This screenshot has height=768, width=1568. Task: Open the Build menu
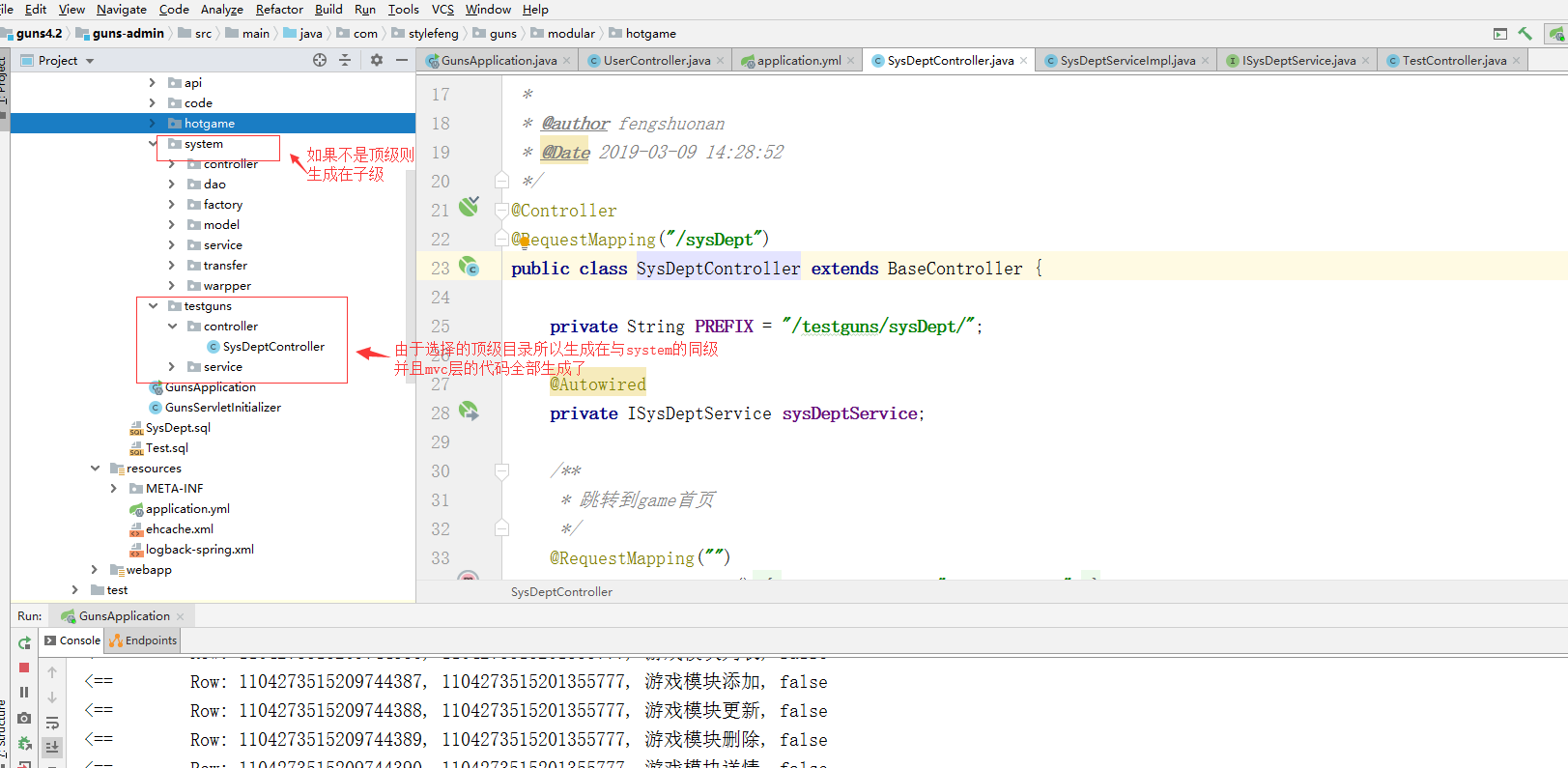pyautogui.click(x=328, y=10)
